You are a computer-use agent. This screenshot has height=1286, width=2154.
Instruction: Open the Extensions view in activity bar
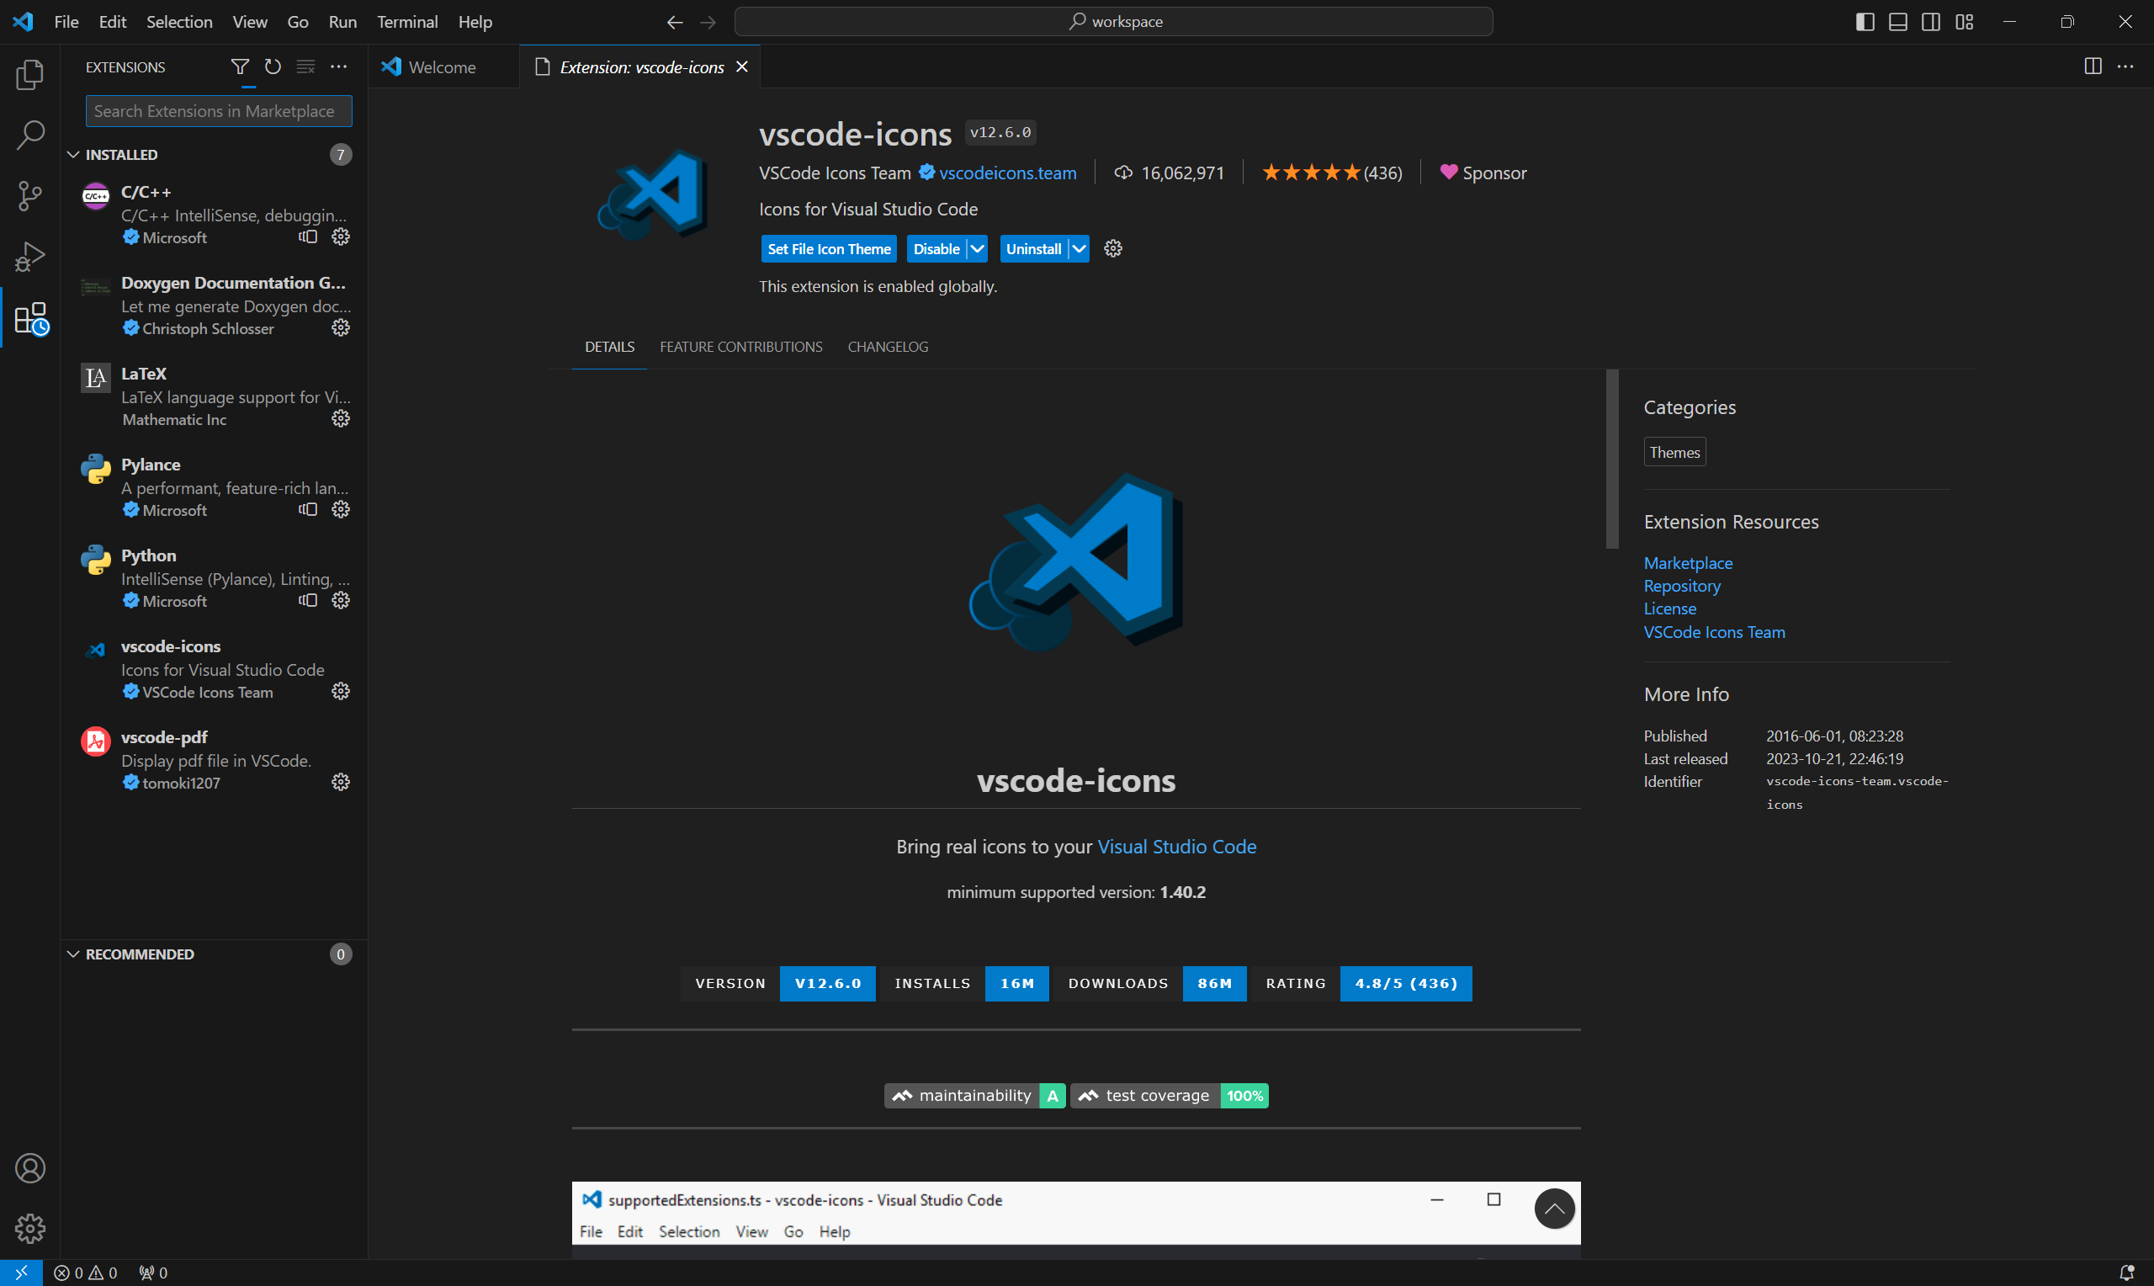point(29,318)
